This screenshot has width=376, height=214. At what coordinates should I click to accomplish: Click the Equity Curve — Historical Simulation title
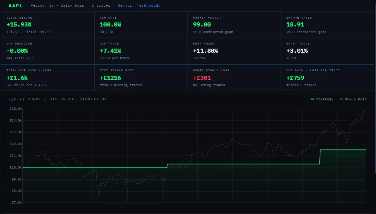(x=58, y=99)
